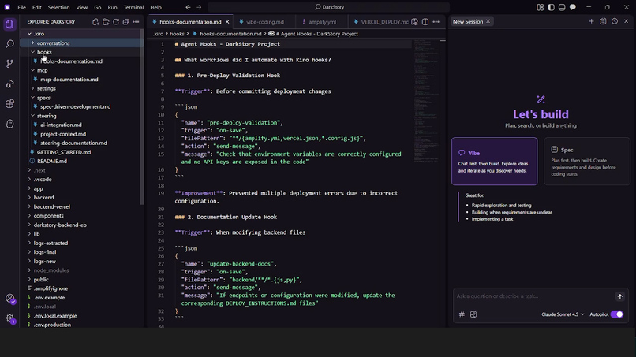Viewport: 636px width, 357px height.
Task: Toggle the chat side panel from the title bar
Action: [x=573, y=7]
